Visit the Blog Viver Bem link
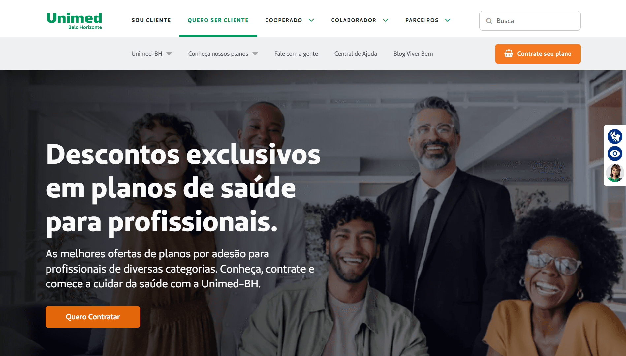 coord(413,54)
